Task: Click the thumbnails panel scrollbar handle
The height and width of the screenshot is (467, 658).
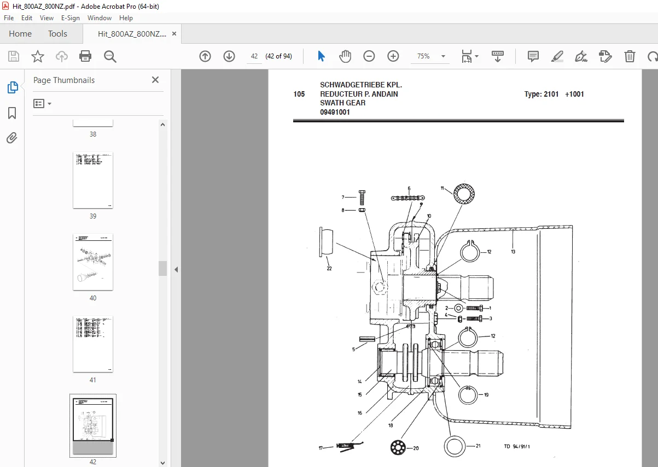Action: tap(162, 268)
